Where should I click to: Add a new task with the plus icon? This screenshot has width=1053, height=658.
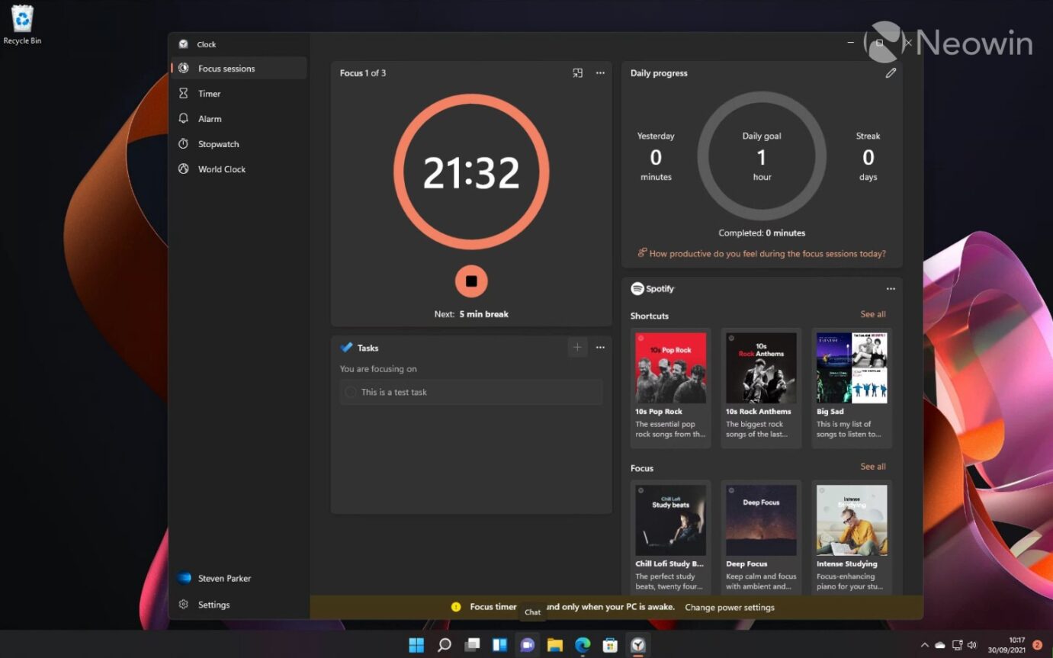pyautogui.click(x=577, y=347)
